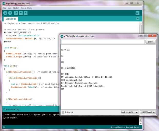Viewport: 159px width, 131px height.
Task: Click Arduino logo in EspDebug title bar
Action: pos(4,3)
